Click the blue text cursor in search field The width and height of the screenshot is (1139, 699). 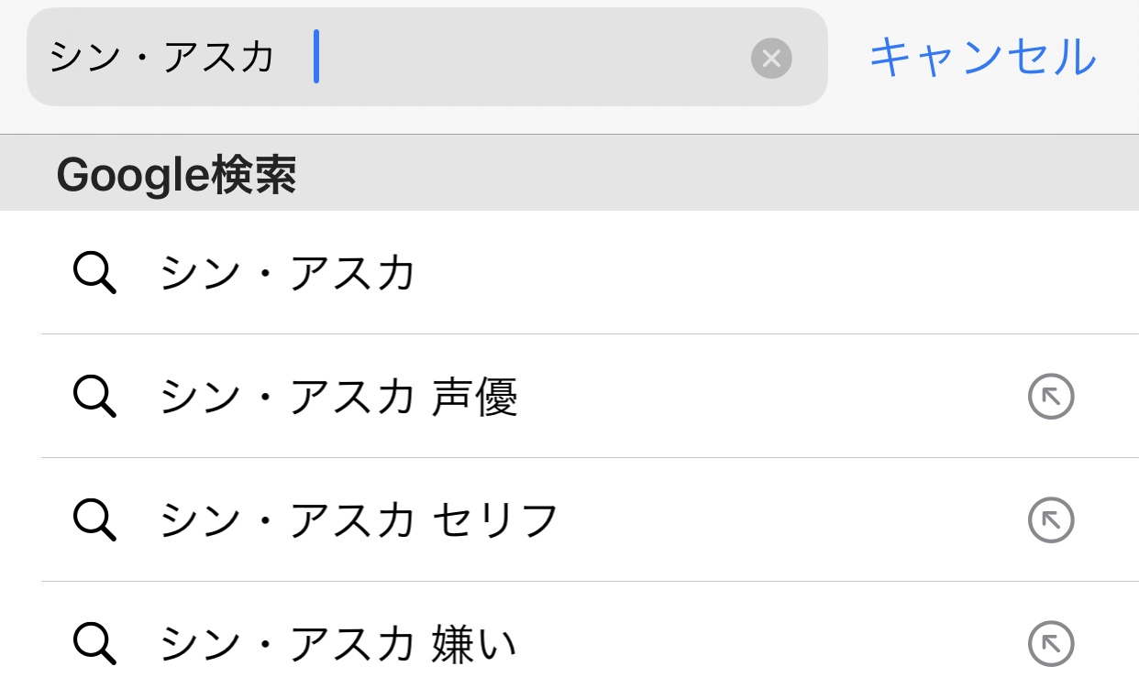click(x=316, y=57)
